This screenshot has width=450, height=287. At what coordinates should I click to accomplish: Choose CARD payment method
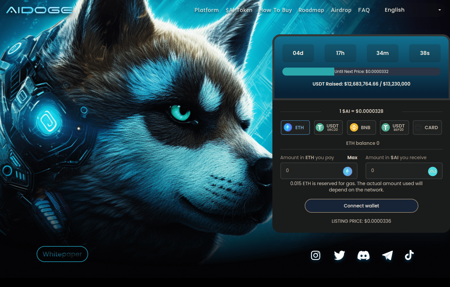click(x=427, y=128)
